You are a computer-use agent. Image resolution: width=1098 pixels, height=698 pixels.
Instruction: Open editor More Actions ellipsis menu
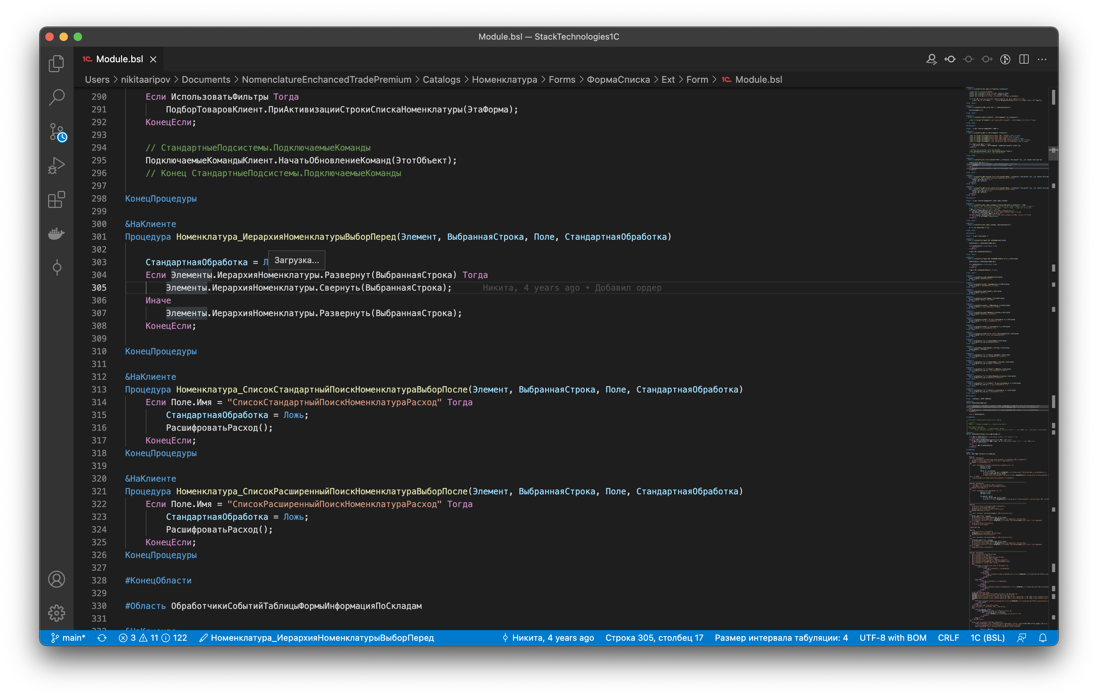click(1042, 59)
